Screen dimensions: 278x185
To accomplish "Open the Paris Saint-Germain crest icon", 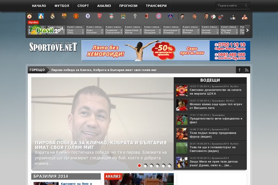I will pyautogui.click(x=171, y=16).
